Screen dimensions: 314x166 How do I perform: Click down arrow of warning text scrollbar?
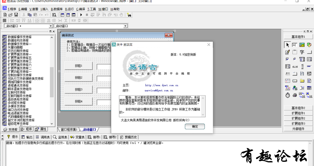[x=203, y=114]
